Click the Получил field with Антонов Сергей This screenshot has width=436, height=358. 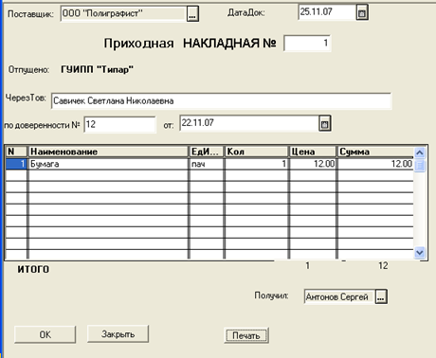pyautogui.click(x=339, y=296)
